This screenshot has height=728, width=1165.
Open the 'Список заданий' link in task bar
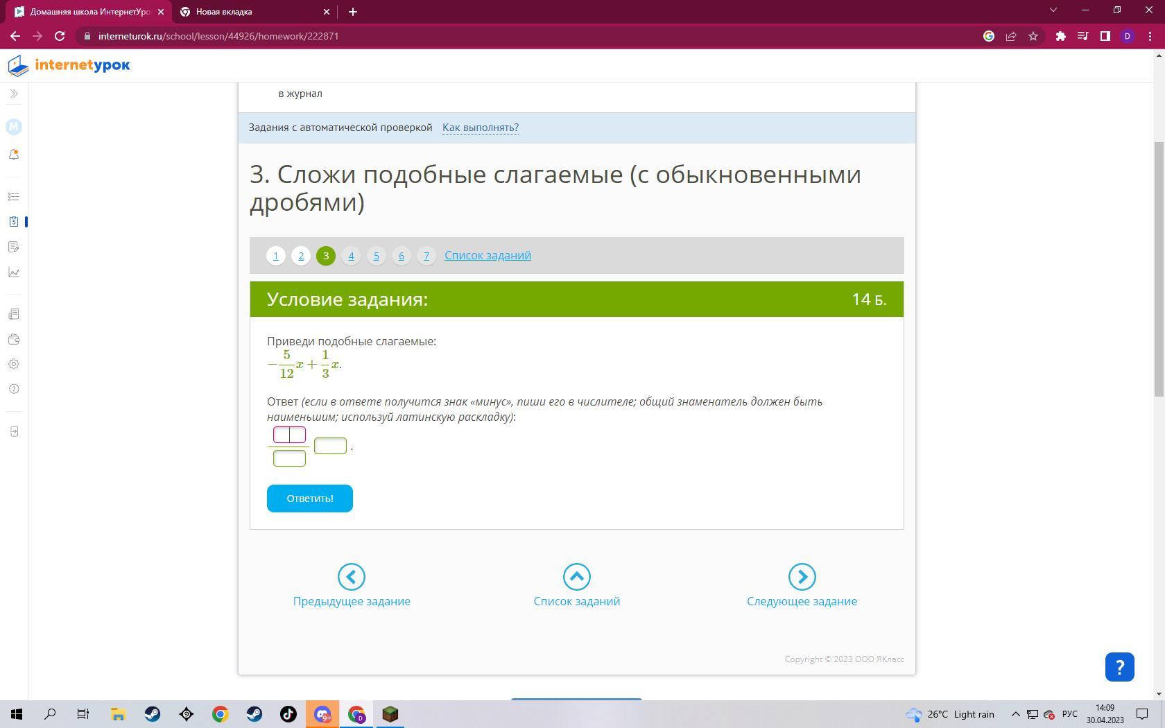click(487, 255)
